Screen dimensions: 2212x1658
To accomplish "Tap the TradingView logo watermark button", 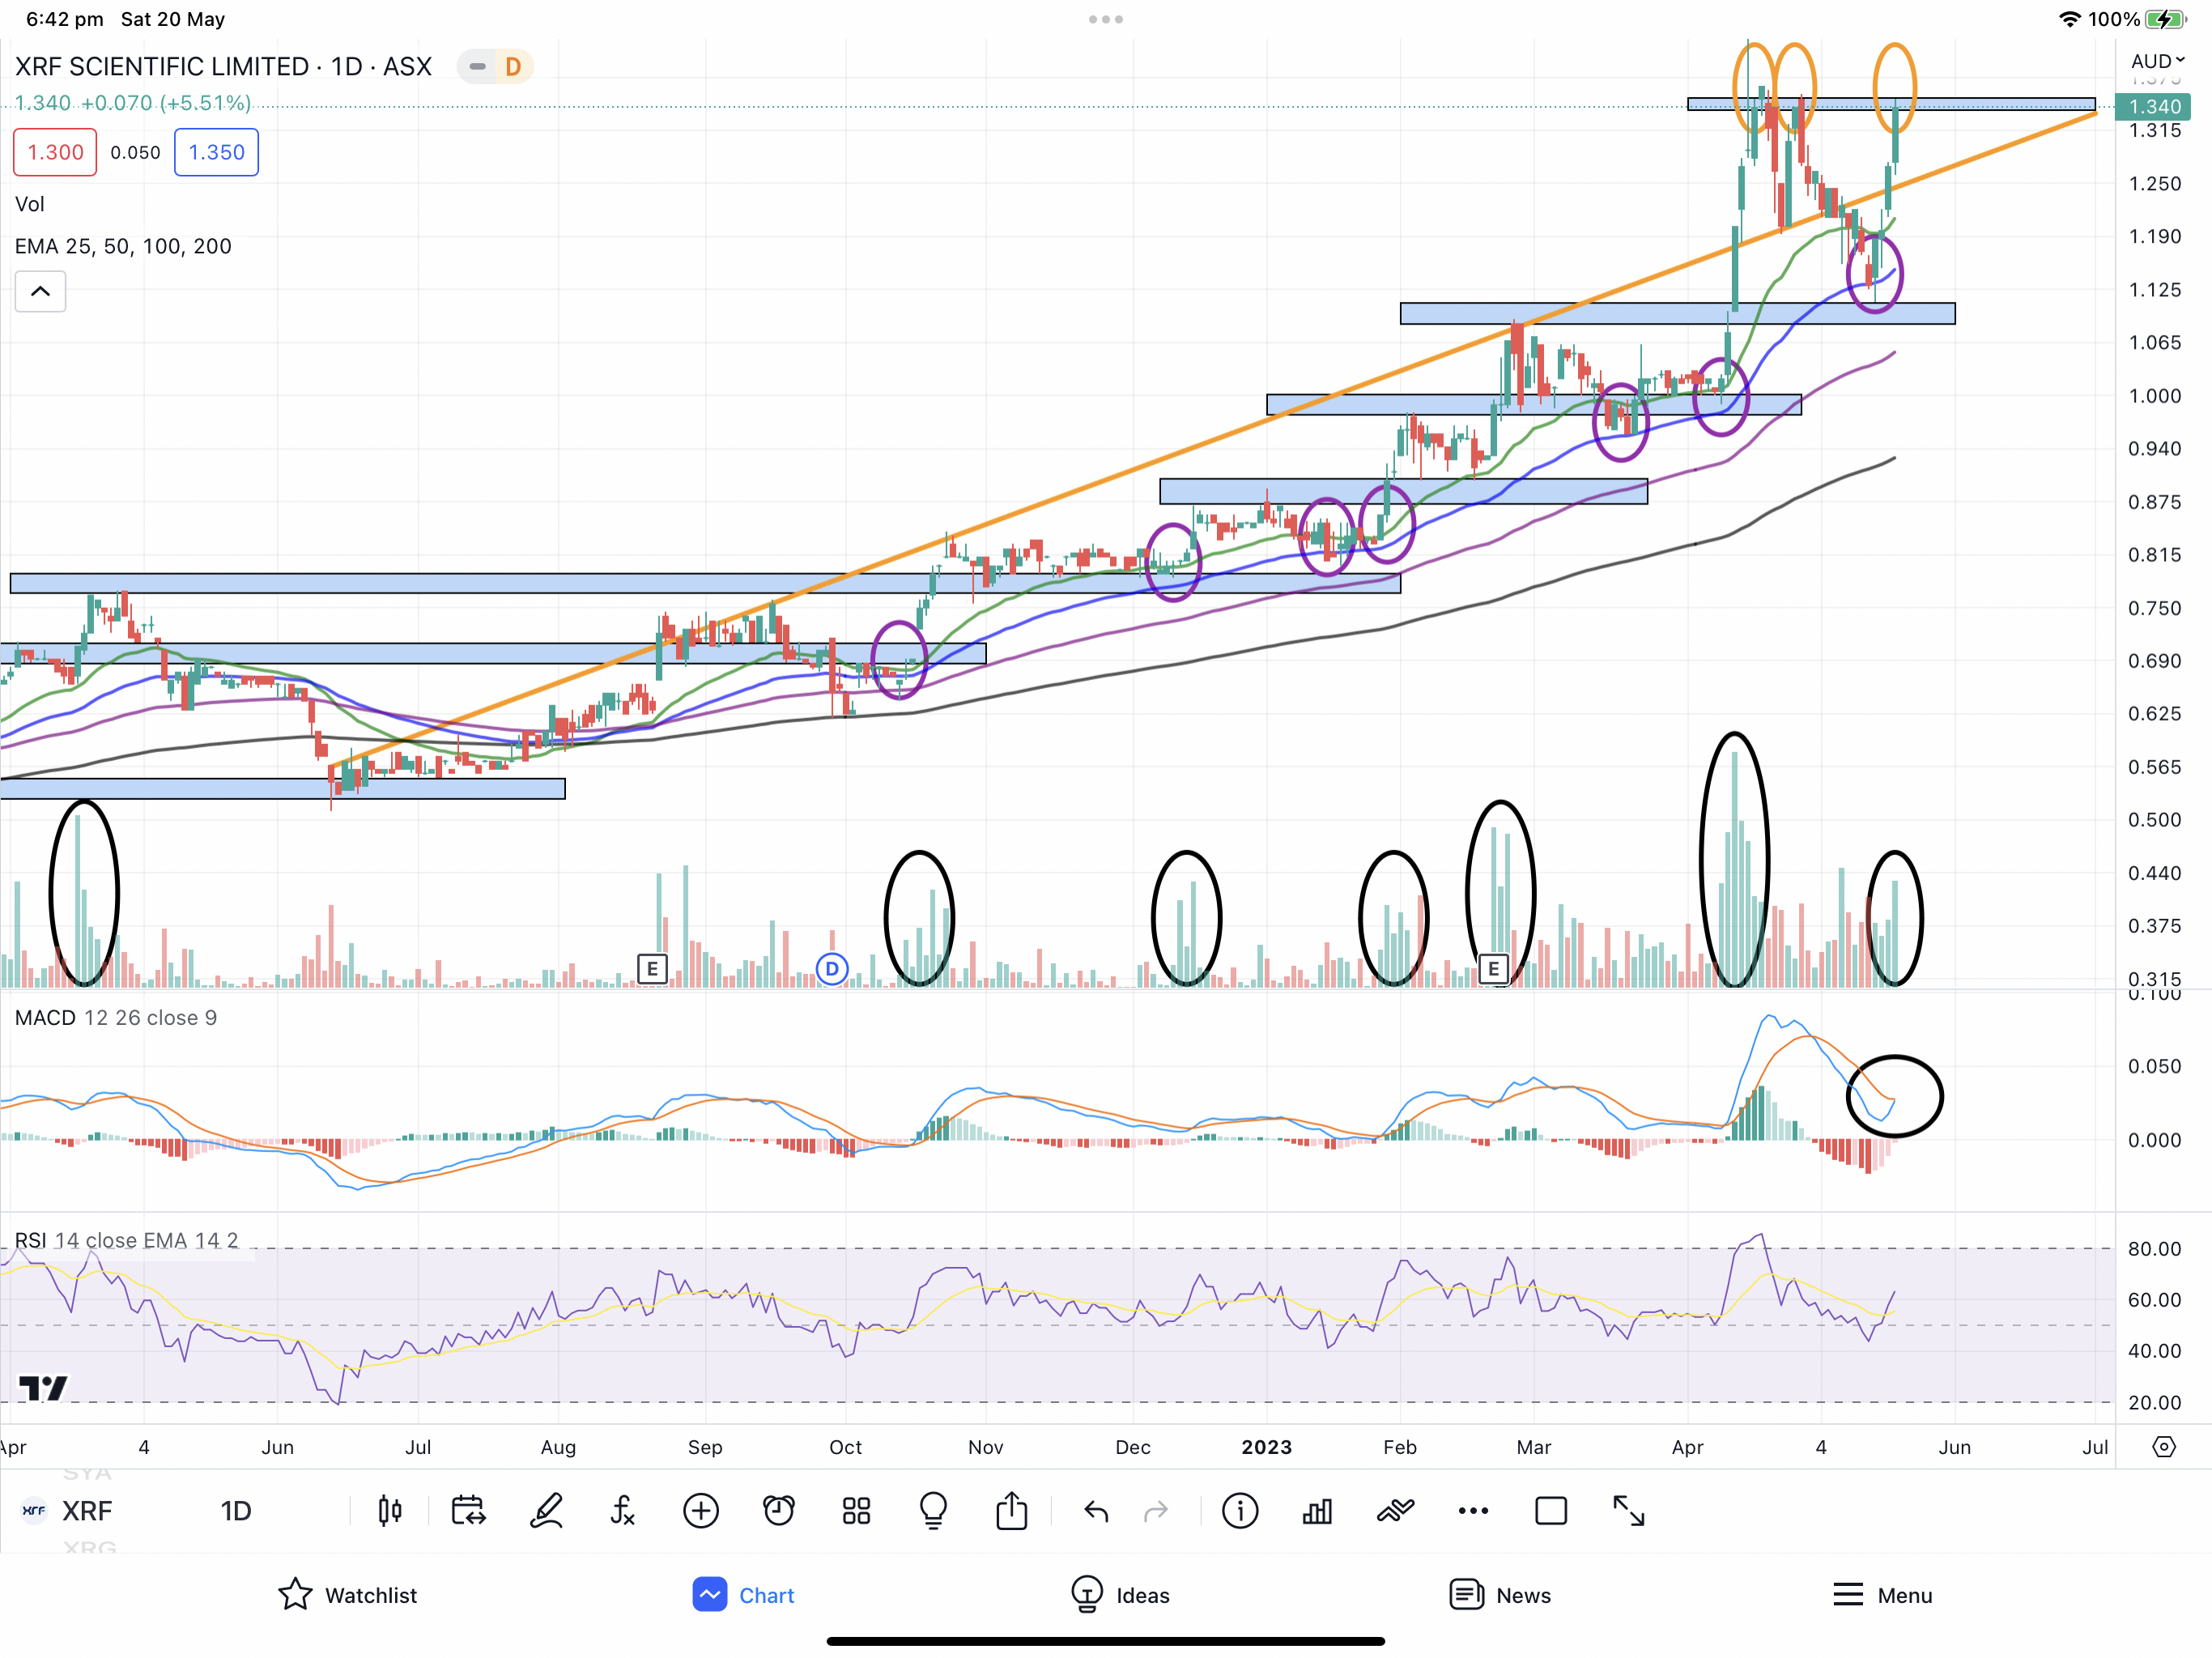I will 43,1388.
